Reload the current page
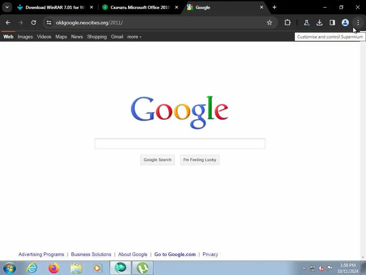366x275 pixels. [x=34, y=23]
